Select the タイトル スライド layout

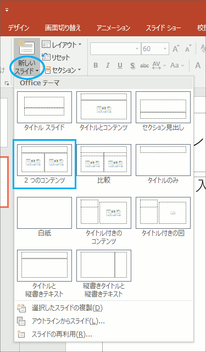[x=44, y=111]
